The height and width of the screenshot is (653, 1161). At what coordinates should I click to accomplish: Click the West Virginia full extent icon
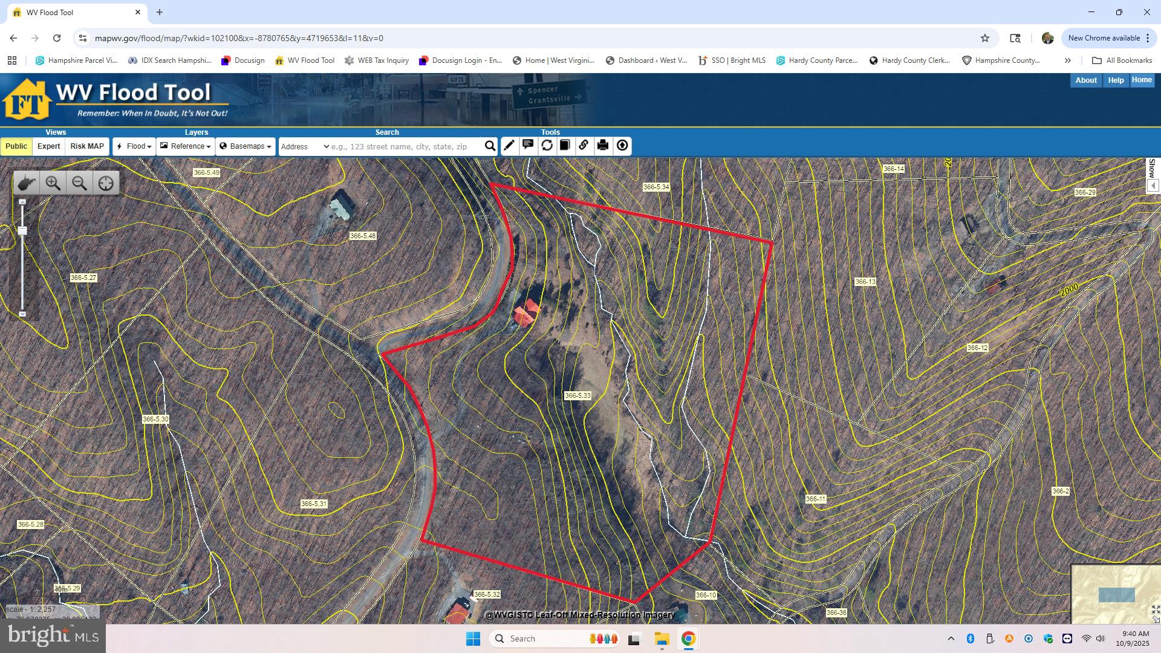[26, 183]
